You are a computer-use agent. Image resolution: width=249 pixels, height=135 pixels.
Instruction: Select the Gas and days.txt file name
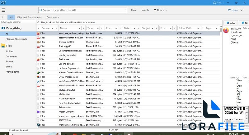pyautogui.click(x=67, y=64)
